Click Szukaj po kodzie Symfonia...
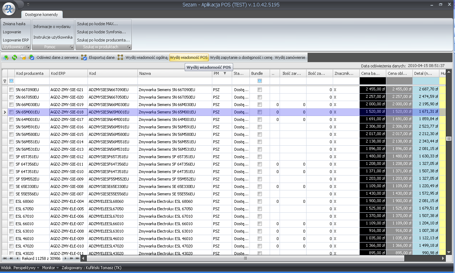 click(101, 32)
